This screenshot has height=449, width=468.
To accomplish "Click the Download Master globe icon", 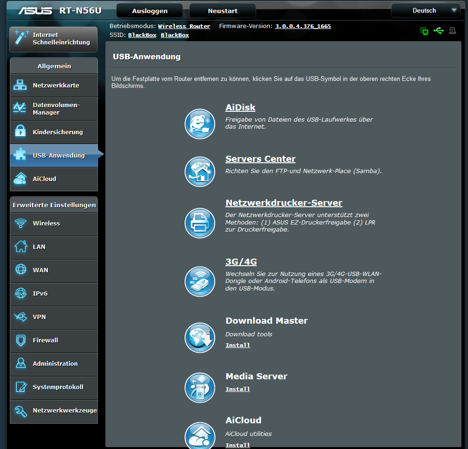I will pyautogui.click(x=200, y=338).
